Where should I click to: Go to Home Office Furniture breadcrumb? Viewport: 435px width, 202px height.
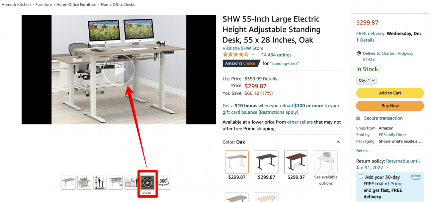point(76,5)
